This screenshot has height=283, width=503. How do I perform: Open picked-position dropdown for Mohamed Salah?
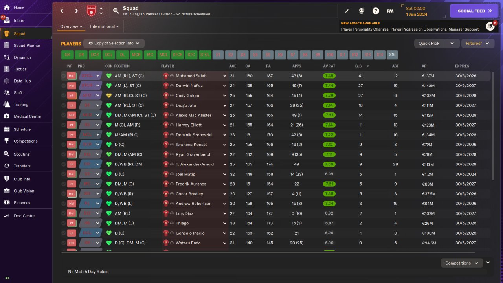click(90, 76)
